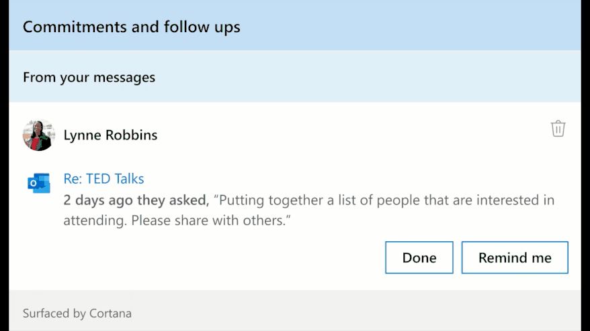This screenshot has width=590, height=331.
Task: Mark the TED Talks follow-up as Done
Action: coord(419,257)
